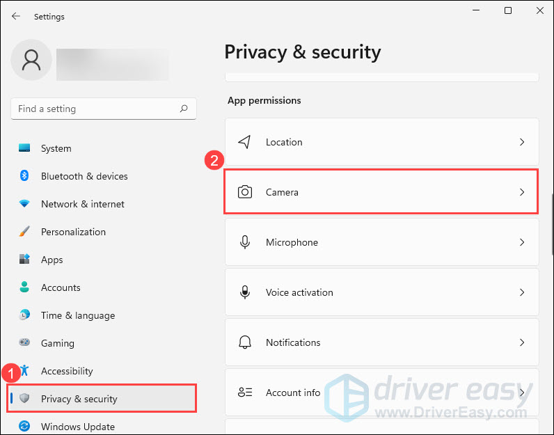Click the Apps icon in sidebar
The width and height of the screenshot is (554, 435).
pyautogui.click(x=25, y=260)
